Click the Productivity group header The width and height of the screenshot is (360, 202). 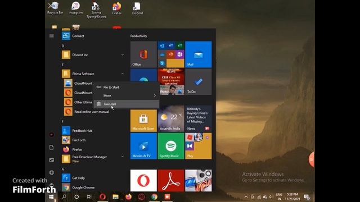coord(139,36)
